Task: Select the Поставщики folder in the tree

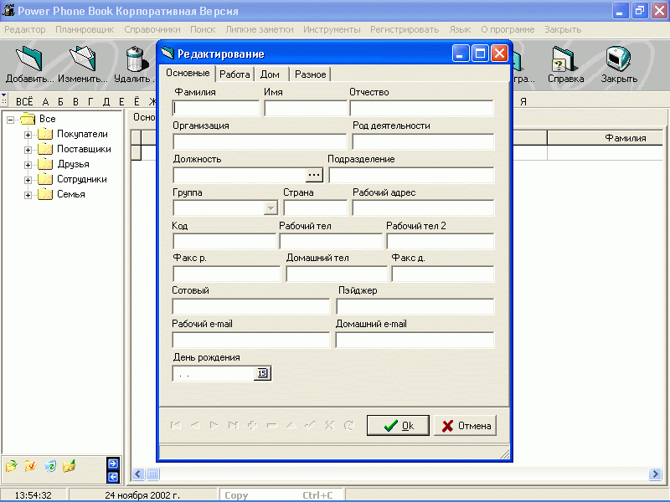Action: [x=84, y=149]
